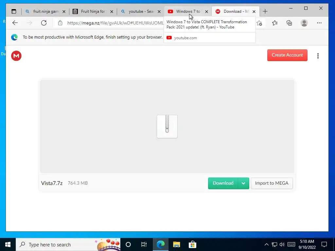Switch to the Fruit Ninja for tab
The image size is (335, 251).
click(x=93, y=11)
